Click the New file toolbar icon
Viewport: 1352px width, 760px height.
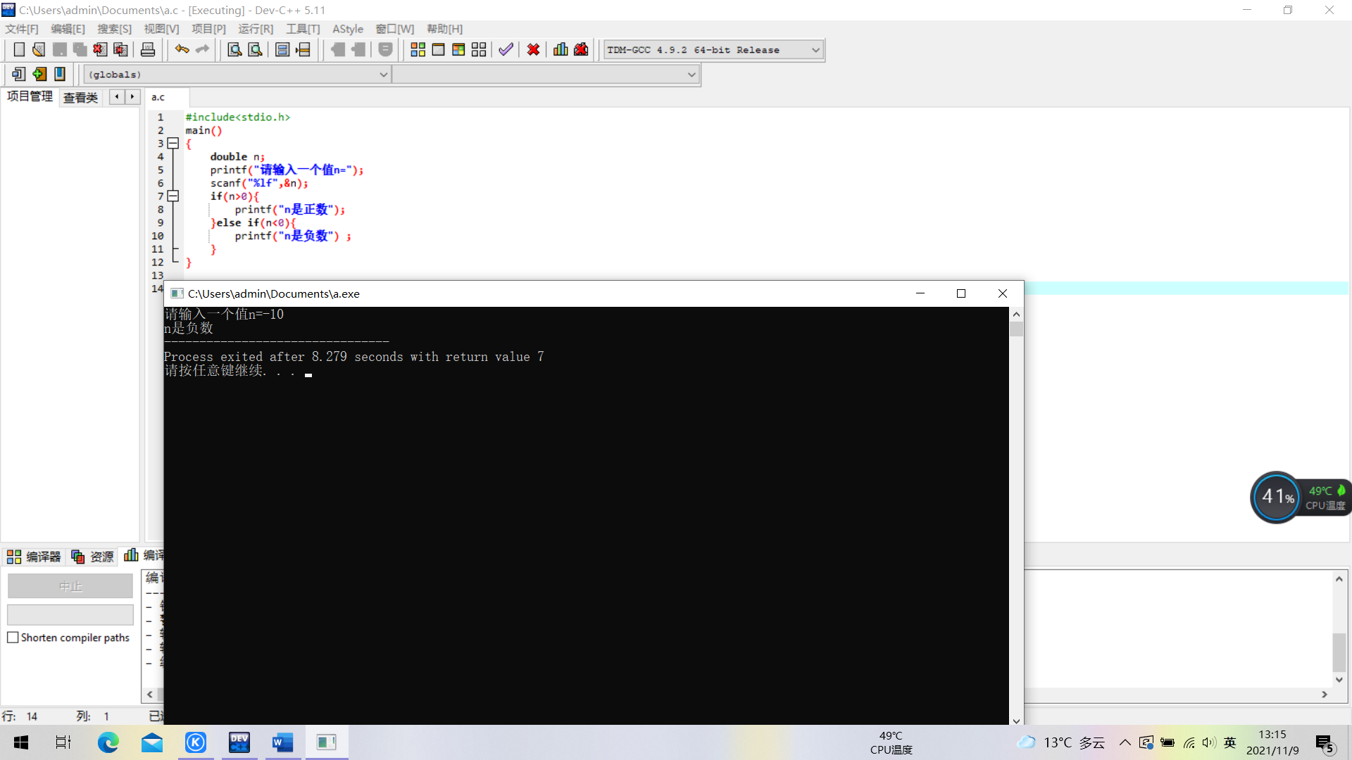pos(19,50)
